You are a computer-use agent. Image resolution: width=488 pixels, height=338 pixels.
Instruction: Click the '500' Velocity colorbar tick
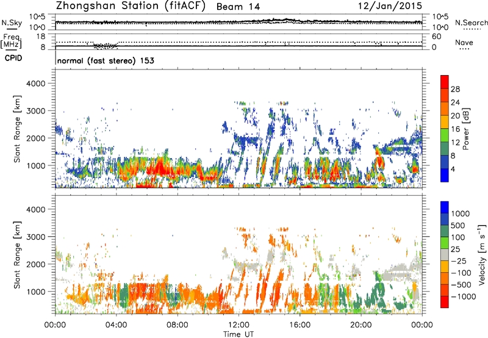pyautogui.click(x=458, y=225)
